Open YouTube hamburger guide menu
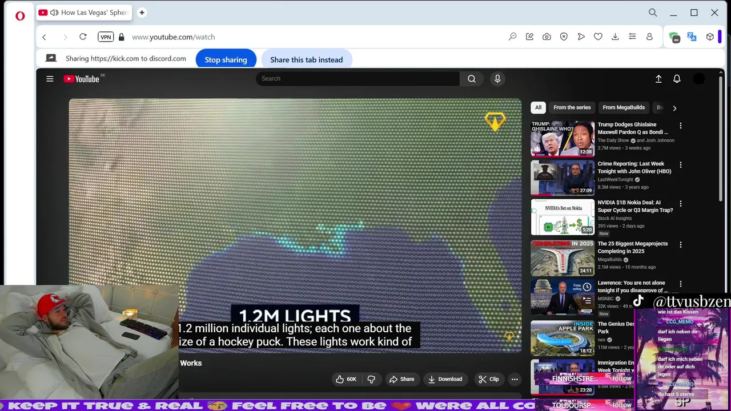The image size is (731, 411). (50, 79)
